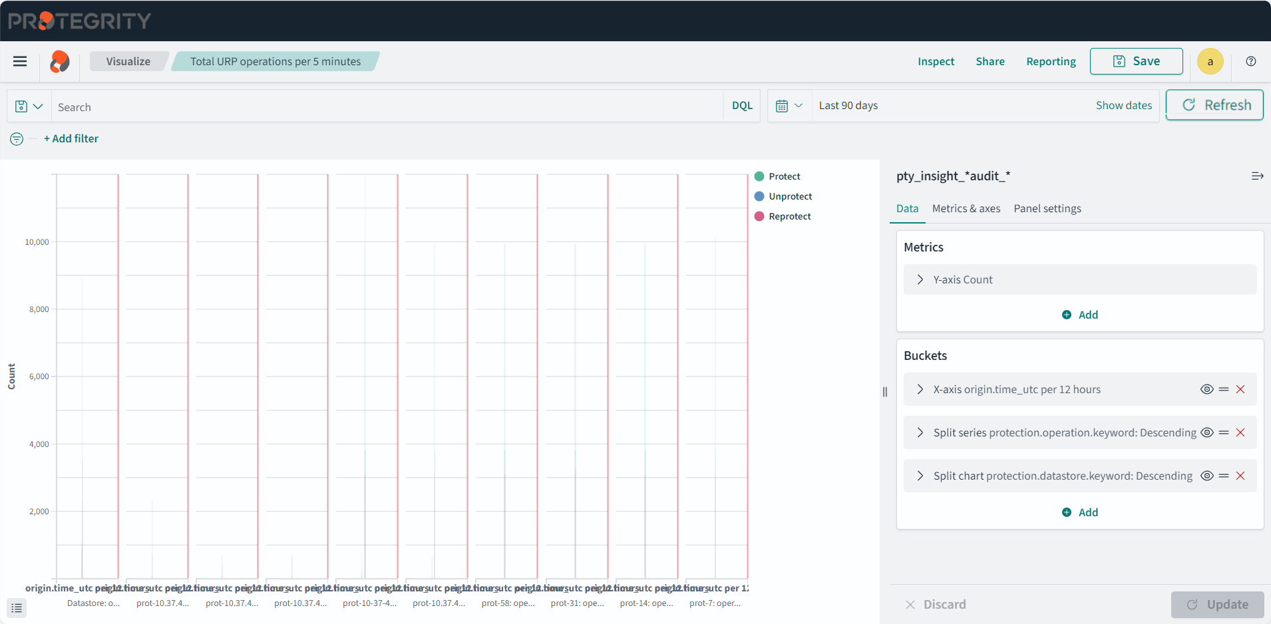Open the help icon in header
The image size is (1271, 624).
click(x=1251, y=61)
